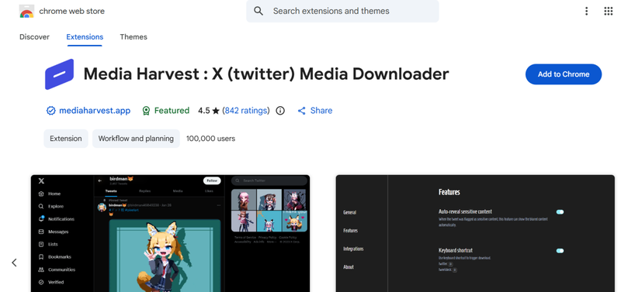Click birdman's avatar on the pinned tweet

point(102,207)
